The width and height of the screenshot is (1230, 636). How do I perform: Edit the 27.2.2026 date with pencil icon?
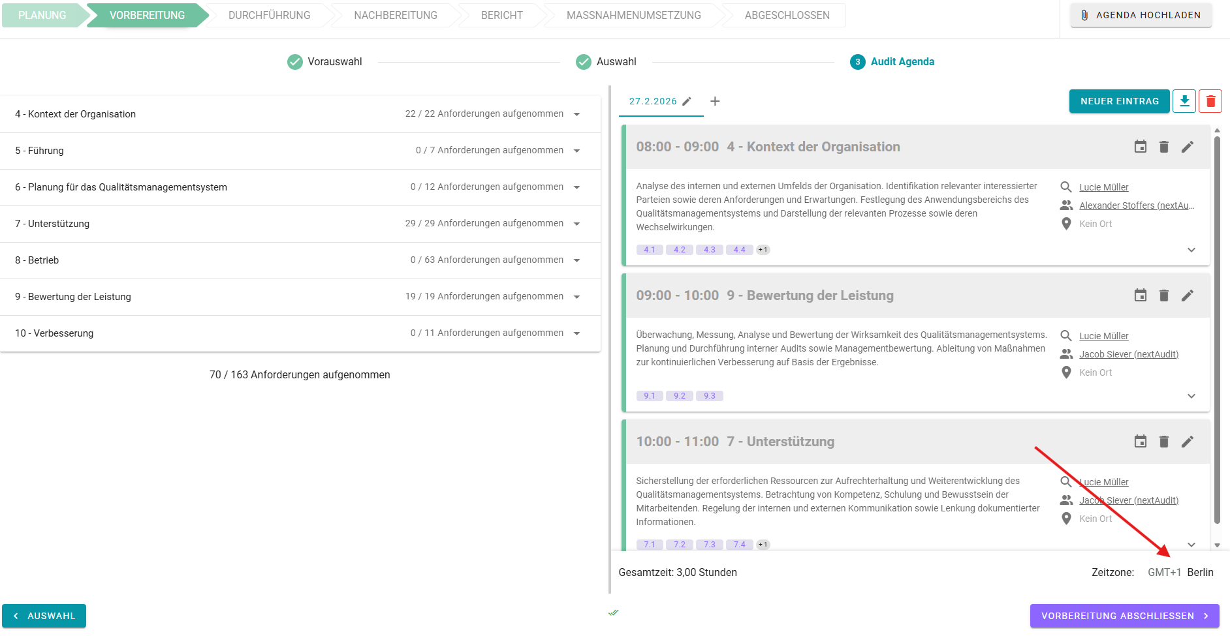(687, 101)
